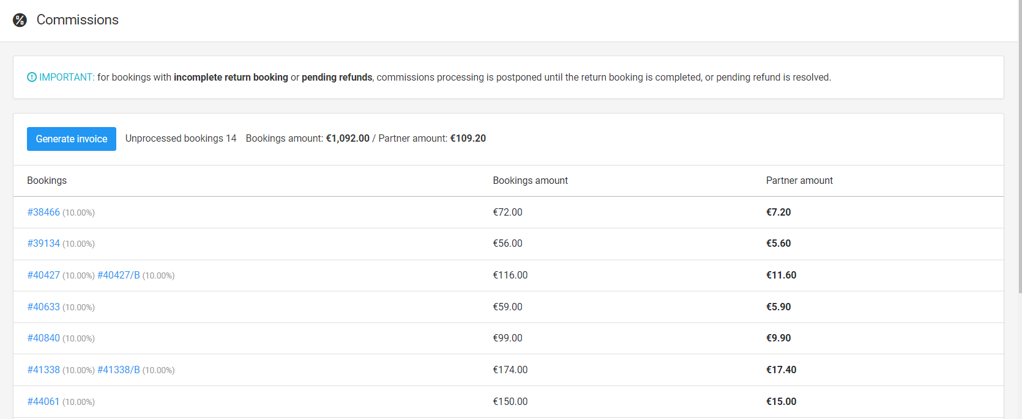Click the Commissions percent icon in header
The width and height of the screenshot is (1022, 419).
[20, 20]
